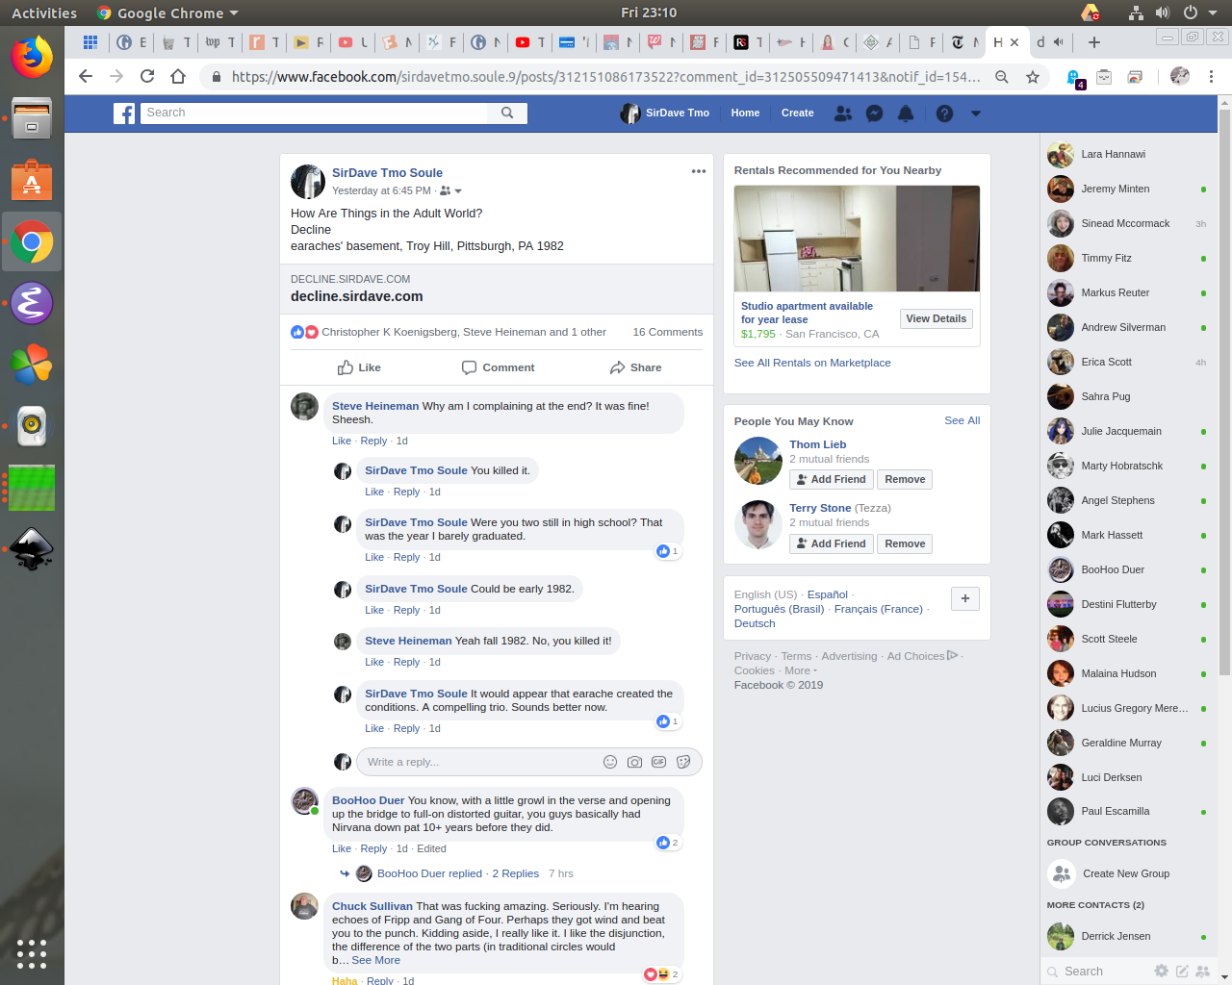This screenshot has height=985, width=1232.
Task: Go to Home in Facebook header
Action: pos(745,114)
